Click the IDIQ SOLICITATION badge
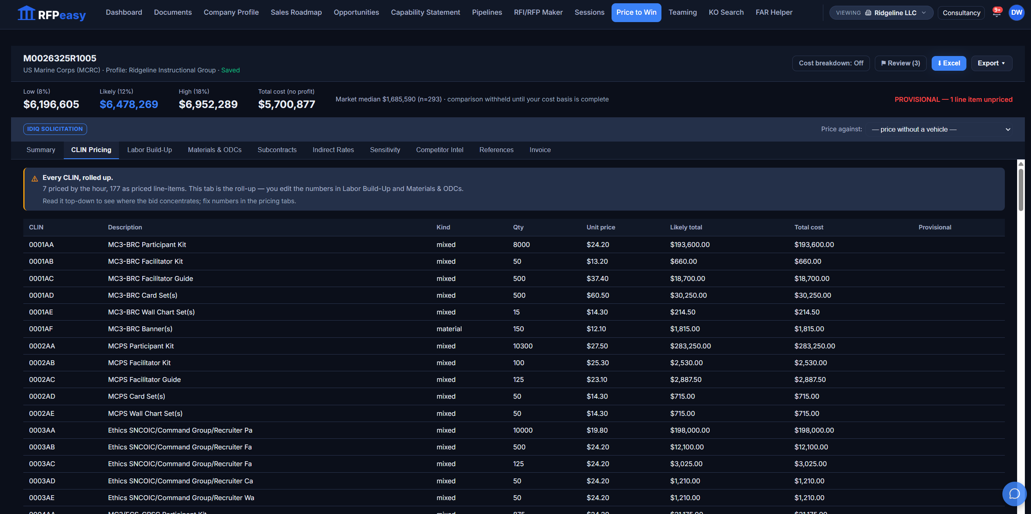Image resolution: width=1031 pixels, height=514 pixels. click(x=55, y=129)
